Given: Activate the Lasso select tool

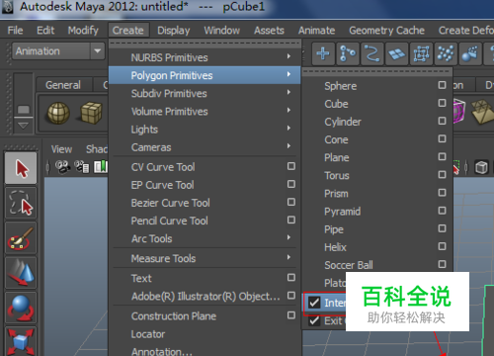Looking at the screenshot, I should (21, 204).
